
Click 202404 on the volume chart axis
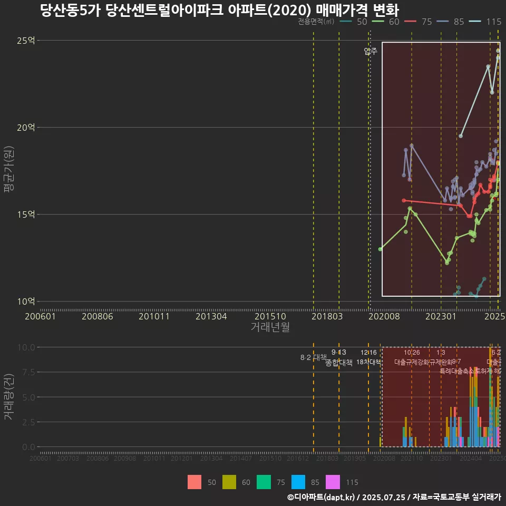point(471,458)
